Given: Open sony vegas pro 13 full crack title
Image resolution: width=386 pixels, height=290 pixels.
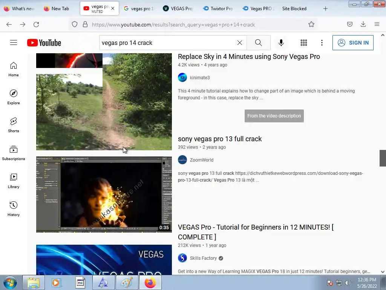Looking at the screenshot, I should click(x=220, y=139).
